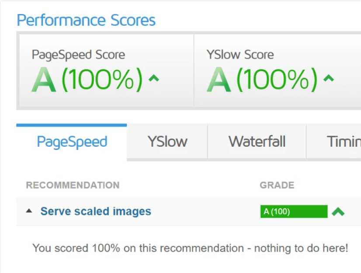Click the green A (100) grade bar
Image resolution: width=361 pixels, height=273 pixels.
[293, 212]
